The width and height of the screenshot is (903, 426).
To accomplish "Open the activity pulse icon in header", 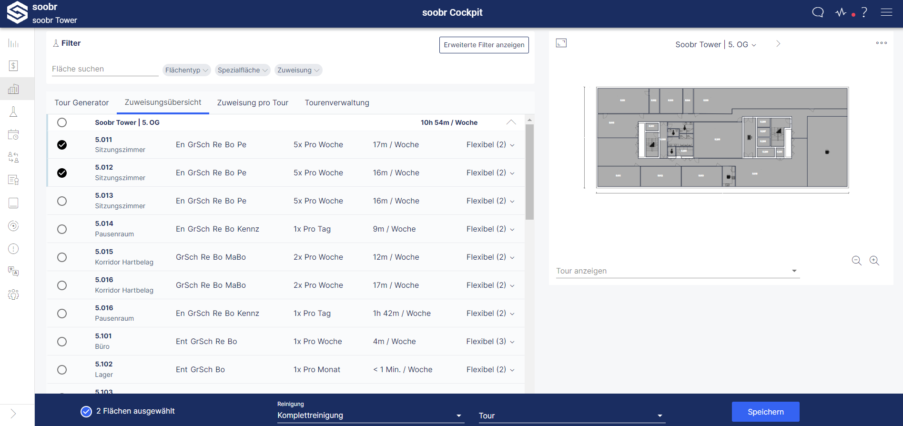I will pyautogui.click(x=841, y=12).
